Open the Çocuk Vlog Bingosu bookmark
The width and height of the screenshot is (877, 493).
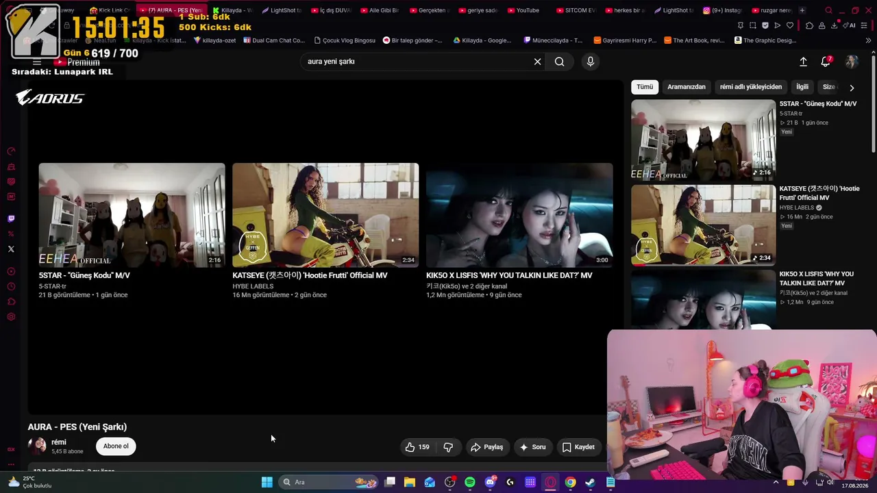[344, 40]
